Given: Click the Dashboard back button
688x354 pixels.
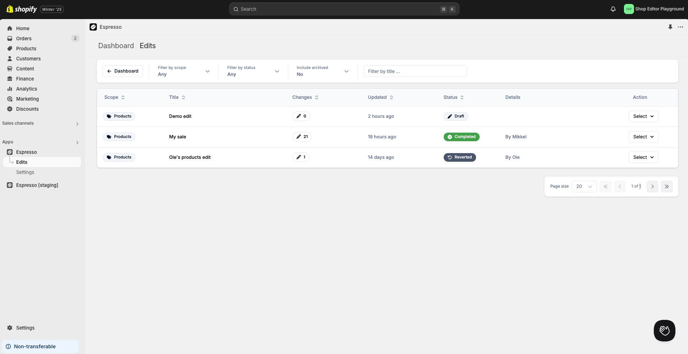Looking at the screenshot, I should click(123, 71).
